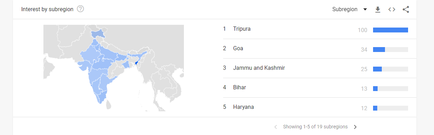Expand the Subregion dropdown
The height and width of the screenshot is (135, 434).
click(350, 9)
